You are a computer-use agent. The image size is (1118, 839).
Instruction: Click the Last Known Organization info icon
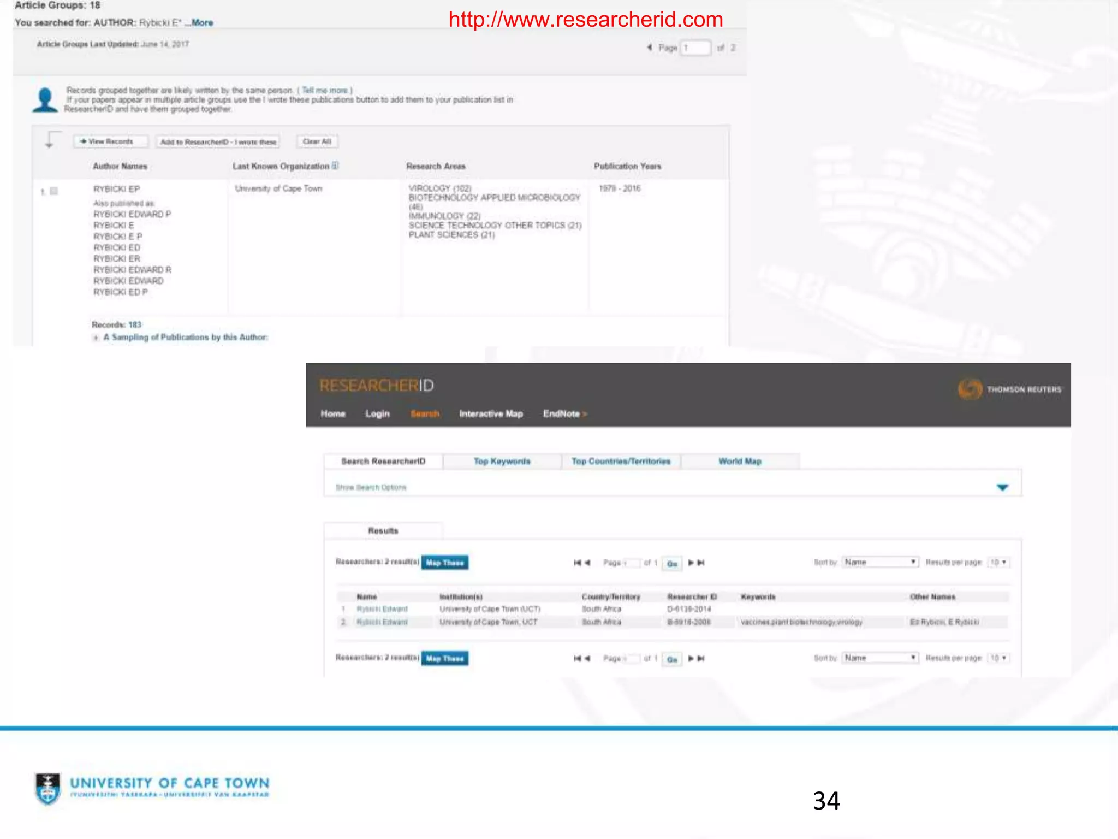pos(335,166)
